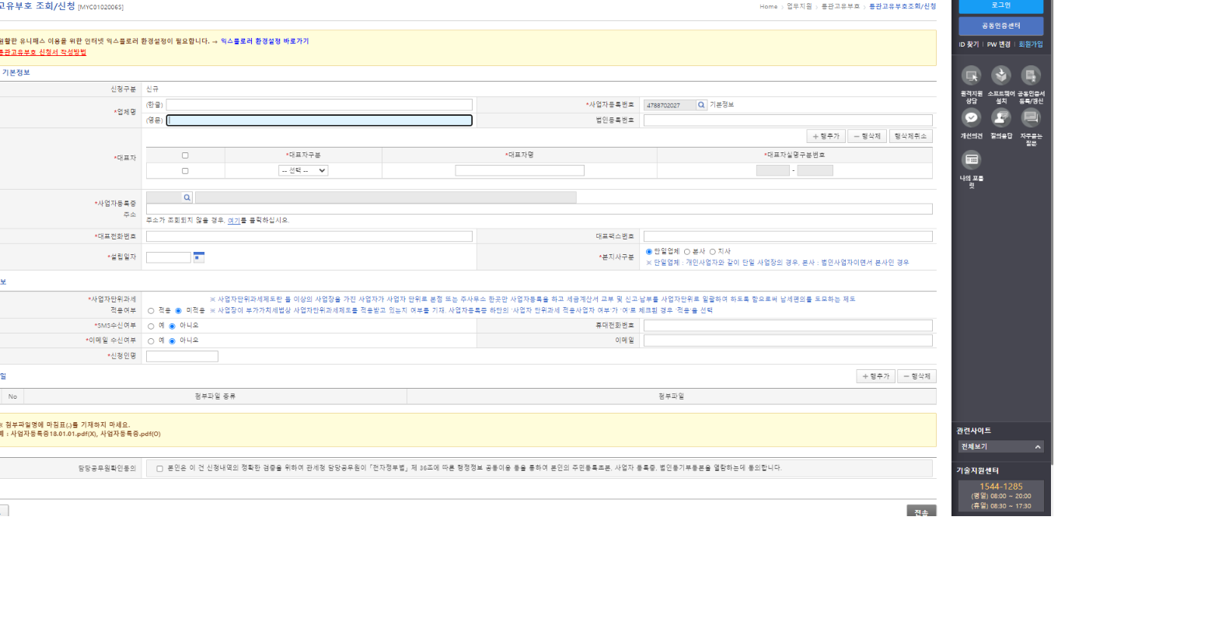Open the 원격지원 상담 remote support icon
The width and height of the screenshot is (1215, 639).
(x=971, y=76)
